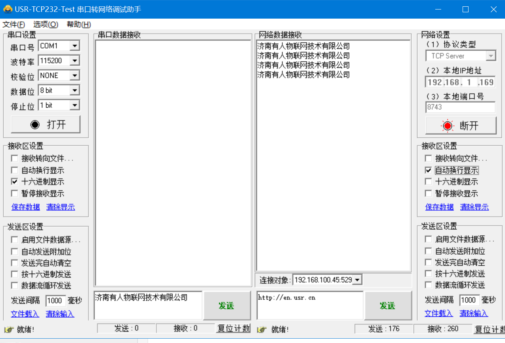Click network 清除输入 link

(474, 313)
